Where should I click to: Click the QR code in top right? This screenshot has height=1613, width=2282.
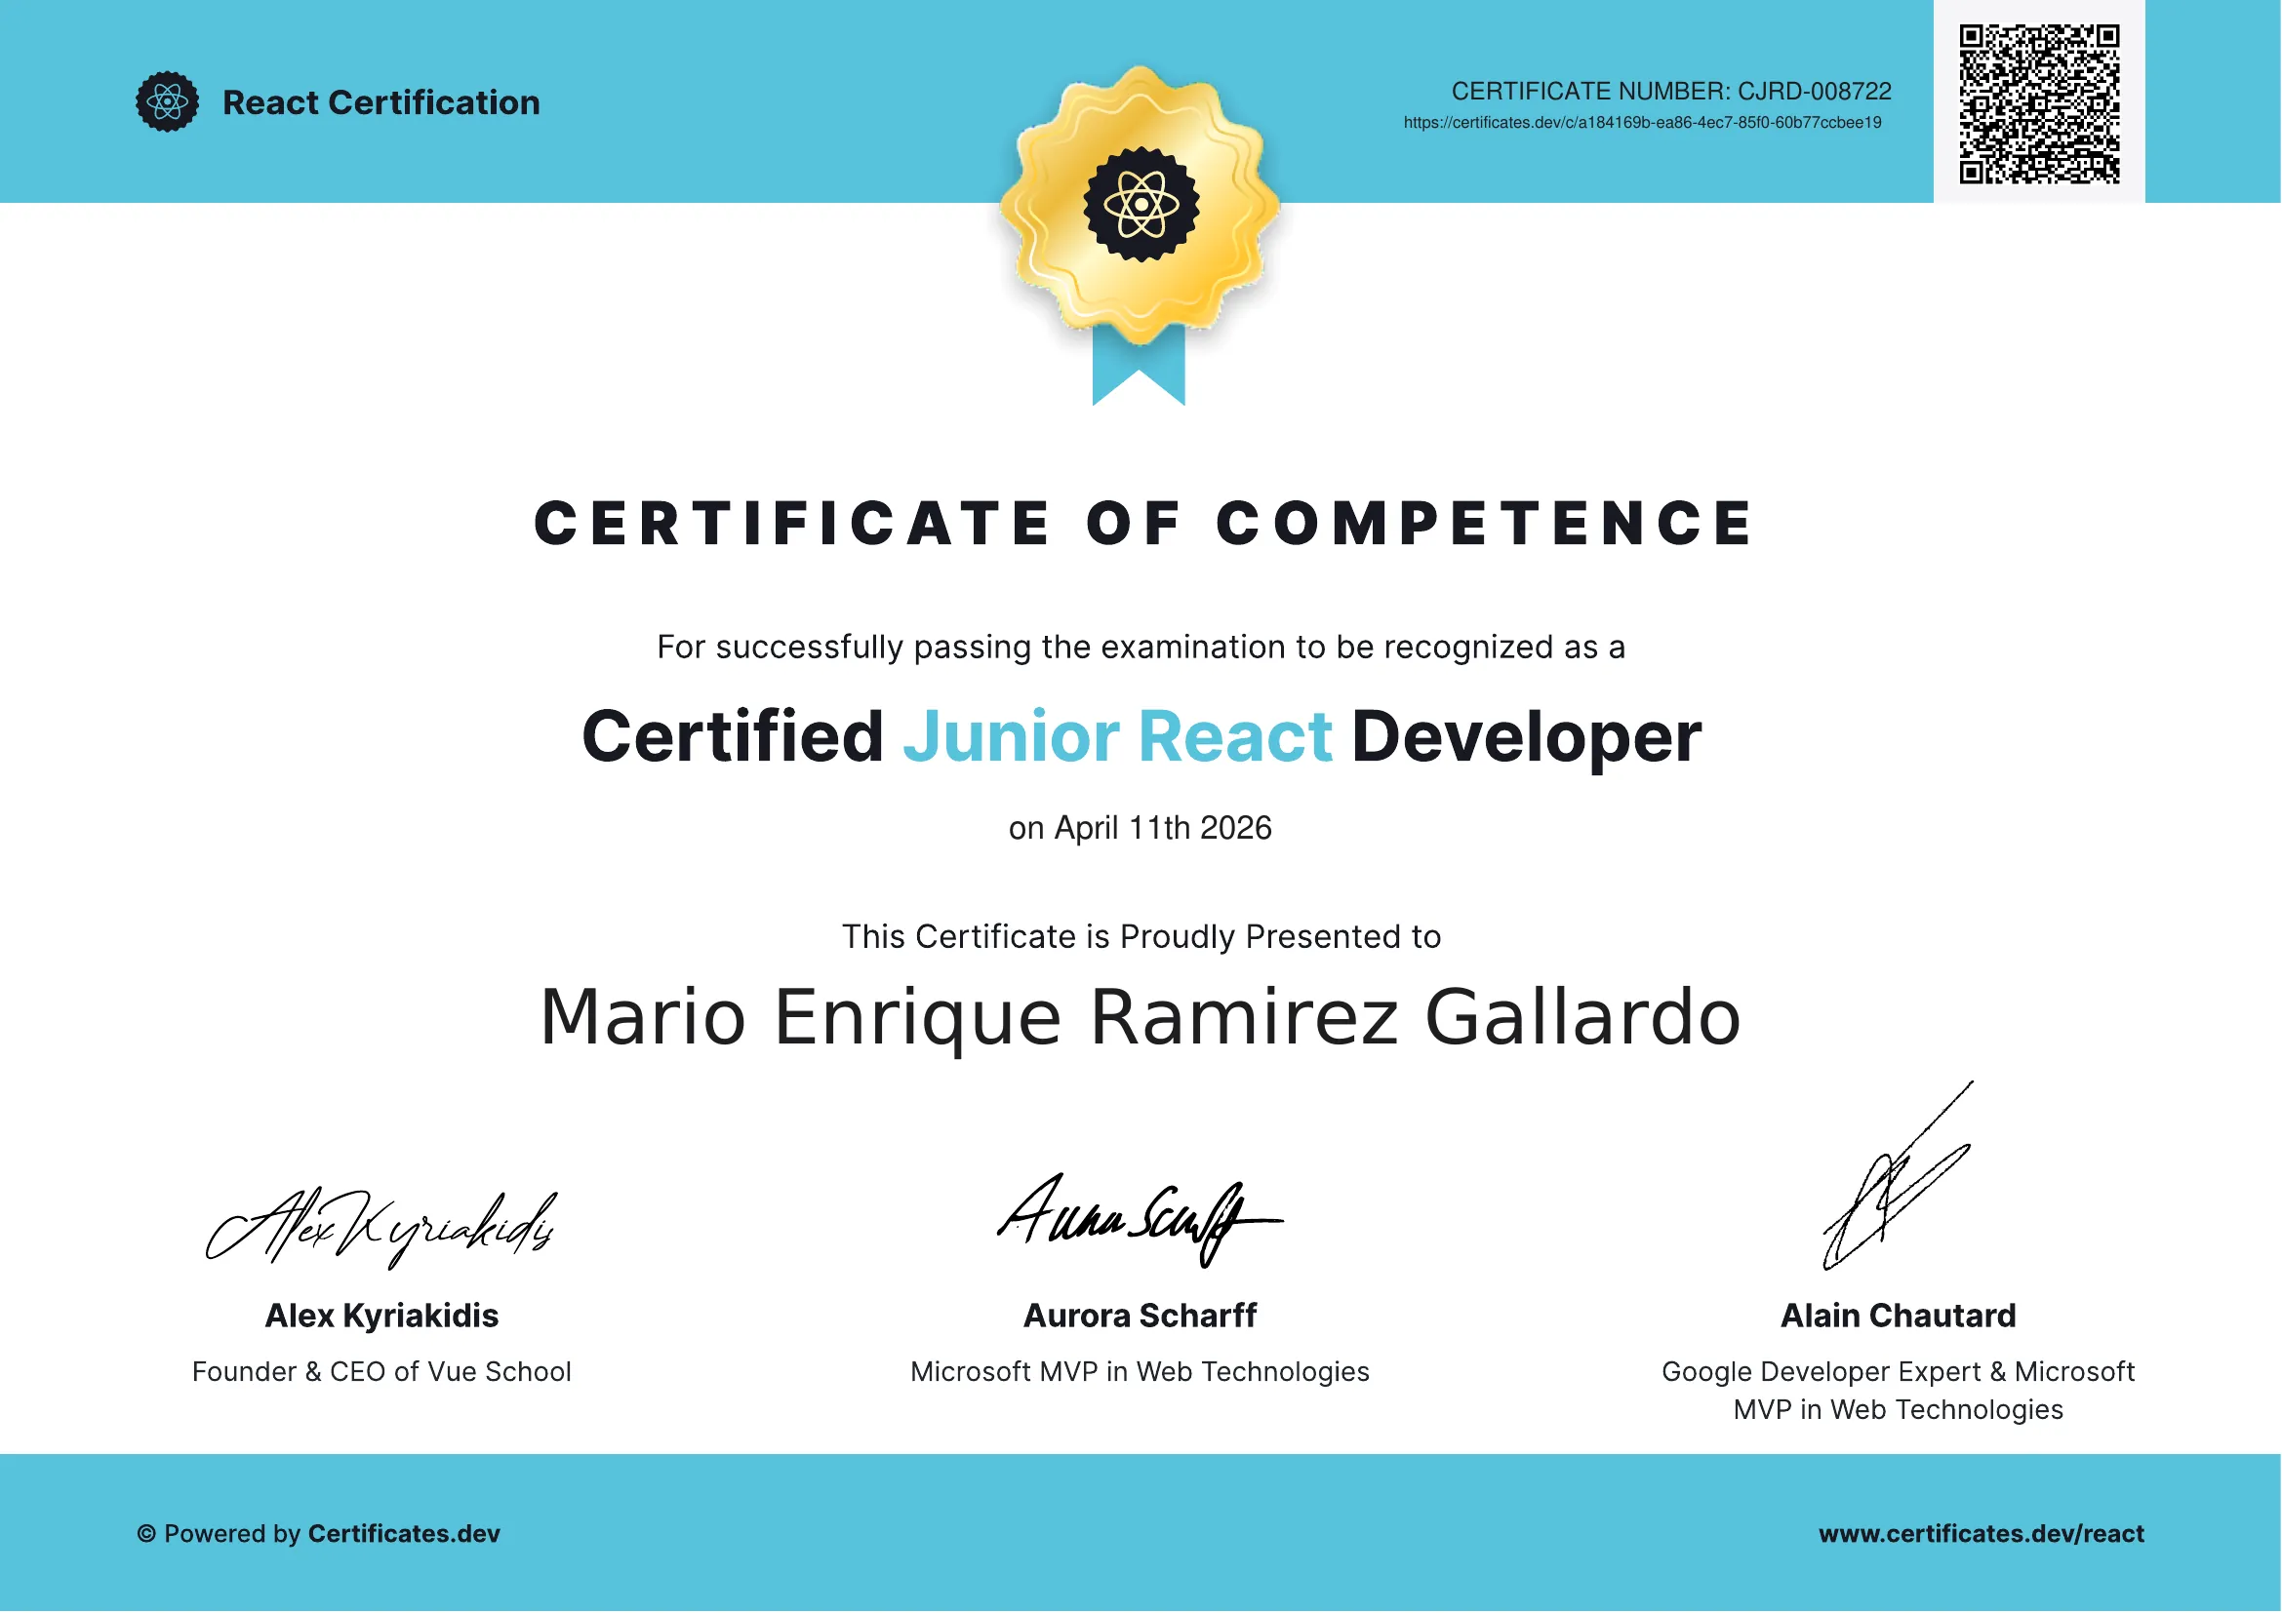coord(2039,104)
